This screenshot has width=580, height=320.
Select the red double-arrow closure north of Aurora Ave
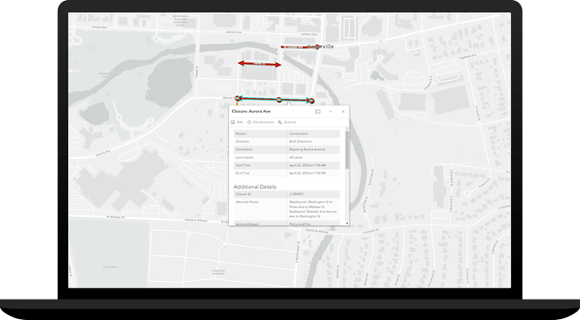[x=259, y=64]
